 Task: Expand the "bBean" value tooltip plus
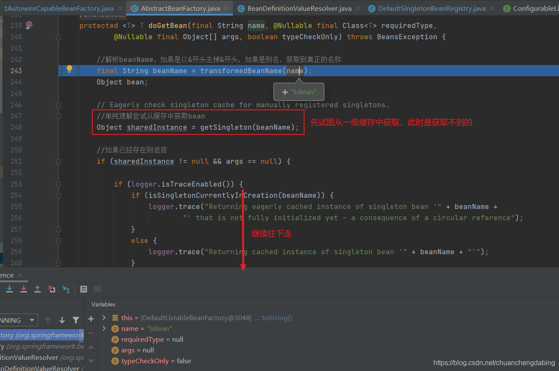click(x=285, y=92)
